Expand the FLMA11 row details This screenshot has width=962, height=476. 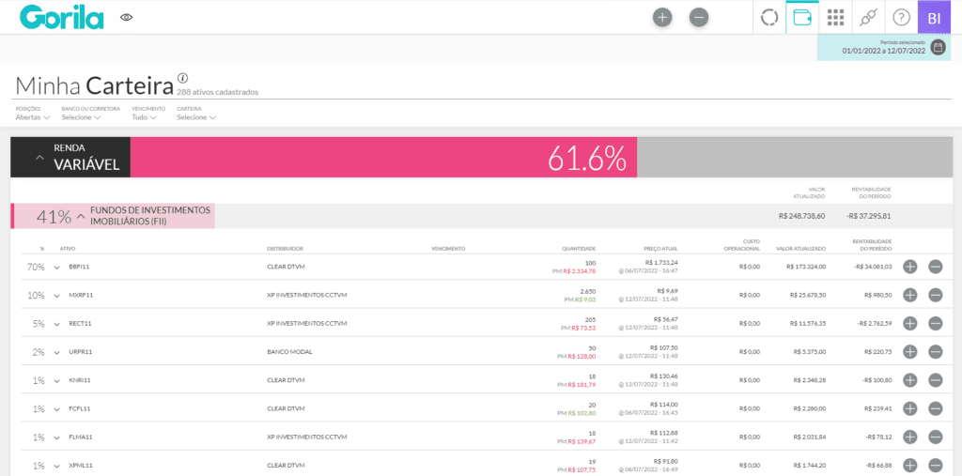[57, 438]
